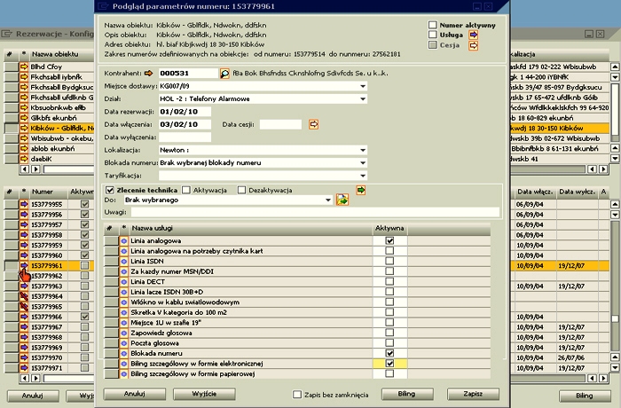Viewport: 621px width, 408px height.
Task: Click the Data rezerwacji field
Action: 185,112
